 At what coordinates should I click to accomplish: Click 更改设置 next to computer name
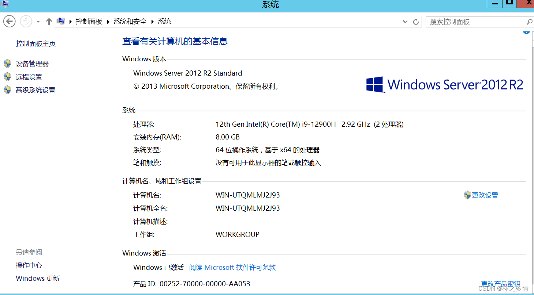pos(485,195)
